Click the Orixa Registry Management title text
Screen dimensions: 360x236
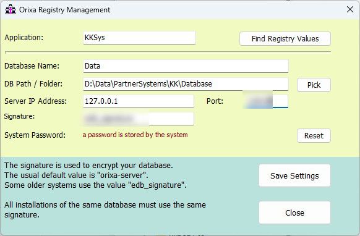[x=64, y=10]
